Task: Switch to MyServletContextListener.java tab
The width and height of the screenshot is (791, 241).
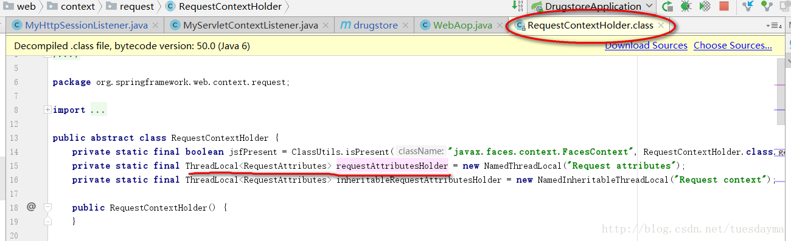Action: point(250,25)
